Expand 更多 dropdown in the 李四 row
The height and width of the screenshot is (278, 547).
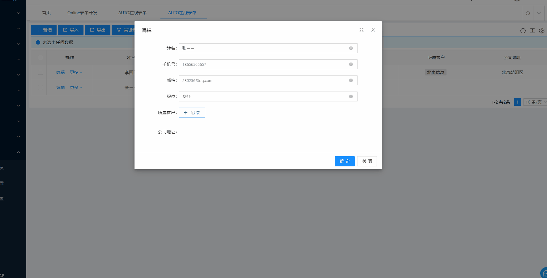(x=76, y=72)
